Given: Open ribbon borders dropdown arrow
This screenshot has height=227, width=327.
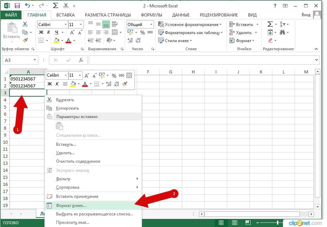Looking at the screenshot, I should click(47, 40).
